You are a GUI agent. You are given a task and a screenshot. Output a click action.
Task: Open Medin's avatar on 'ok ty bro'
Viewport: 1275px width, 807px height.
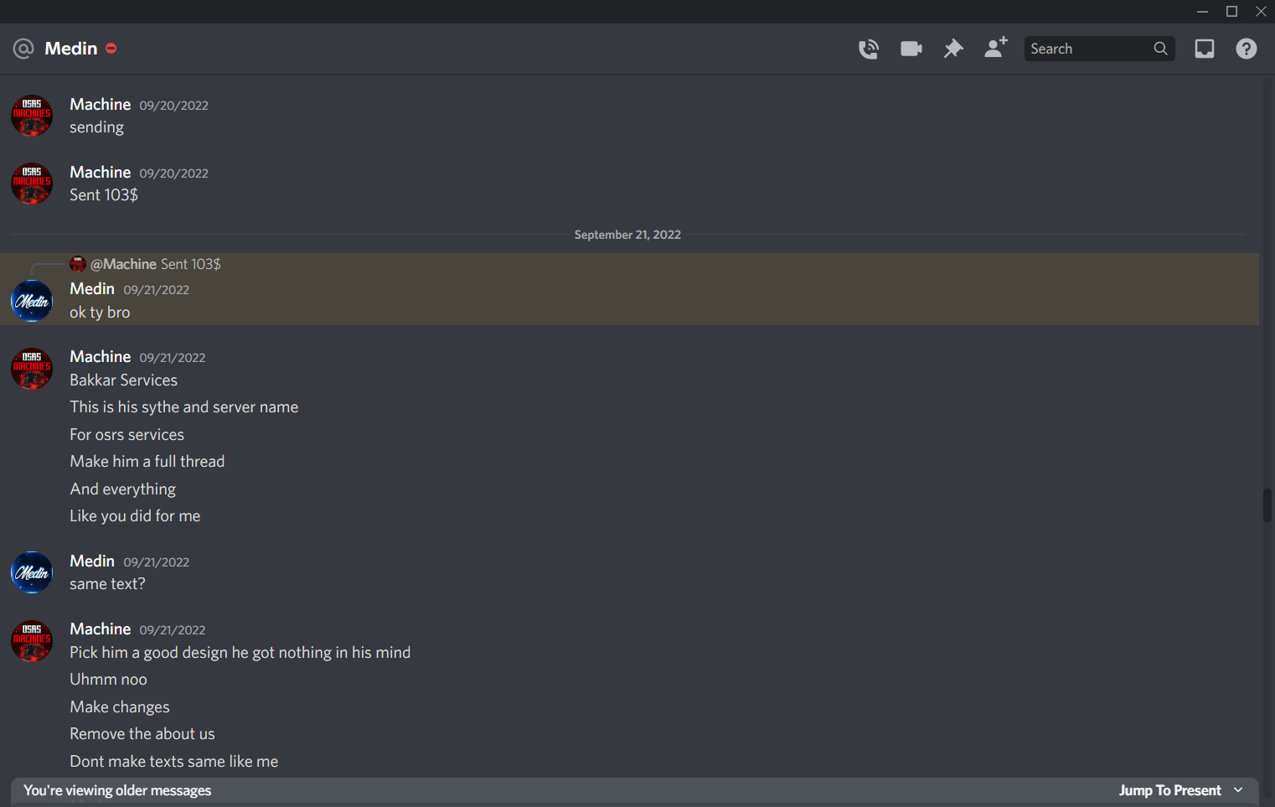pyautogui.click(x=32, y=301)
